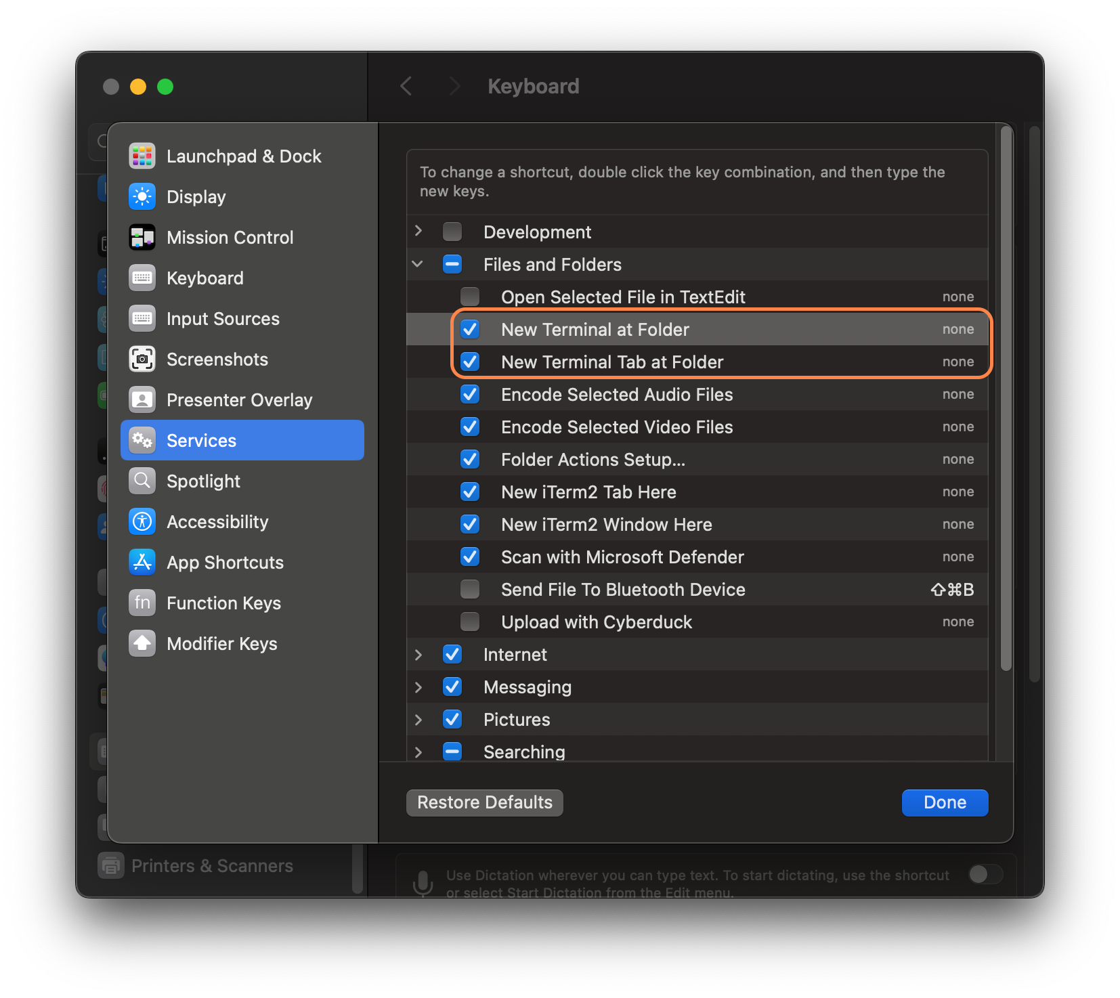Image resolution: width=1120 pixels, height=998 pixels.
Task: Click the services list vertical scrollbar
Action: coord(1006,399)
